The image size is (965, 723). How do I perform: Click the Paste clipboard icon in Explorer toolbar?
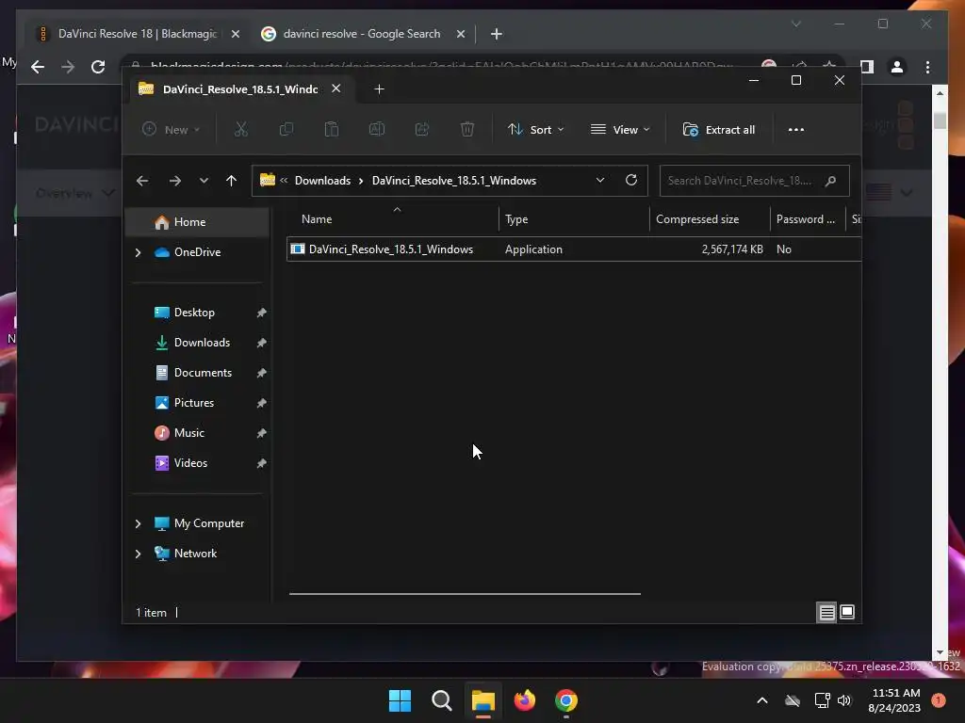(331, 129)
